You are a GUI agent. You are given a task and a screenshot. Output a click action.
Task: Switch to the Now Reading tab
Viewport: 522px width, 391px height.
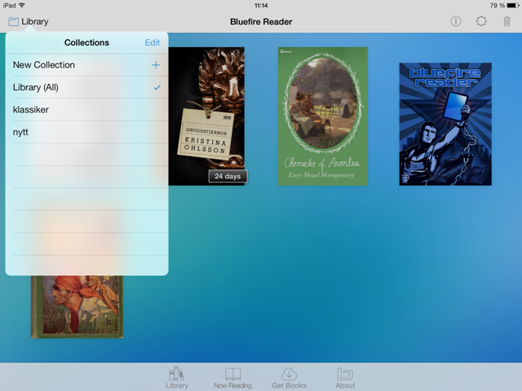(232, 377)
